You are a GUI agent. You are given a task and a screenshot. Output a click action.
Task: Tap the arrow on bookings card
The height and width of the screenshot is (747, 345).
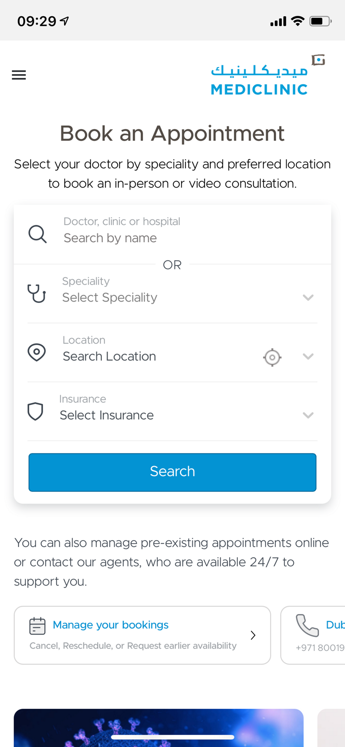tap(253, 635)
